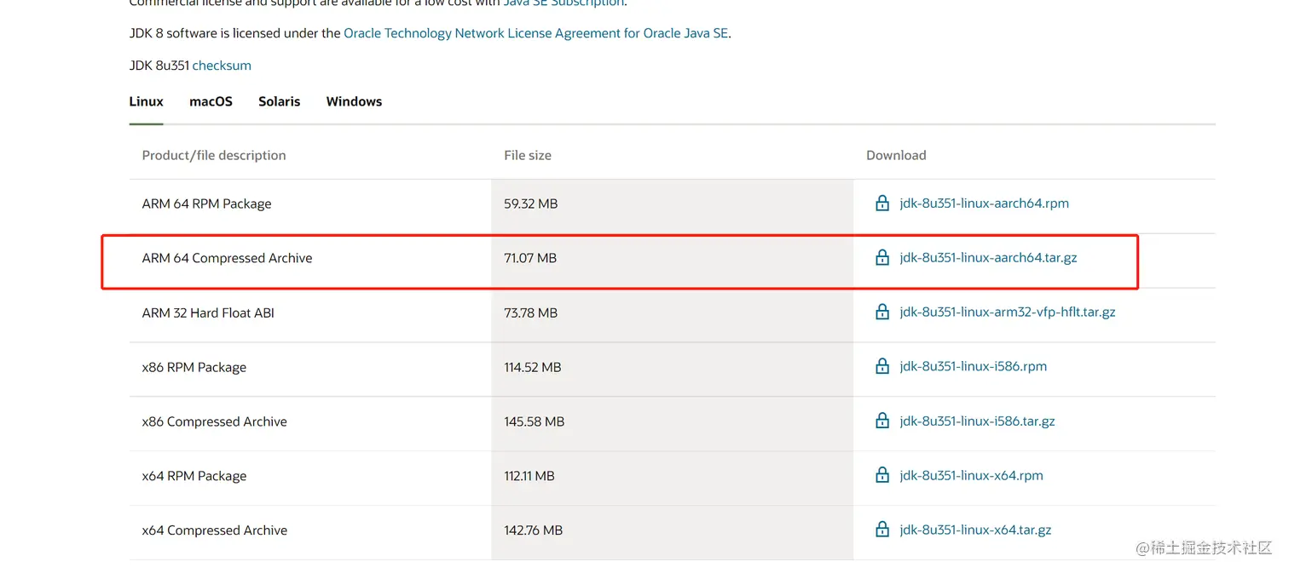Select the ARM 64 Compressed Archive text

pos(227,258)
